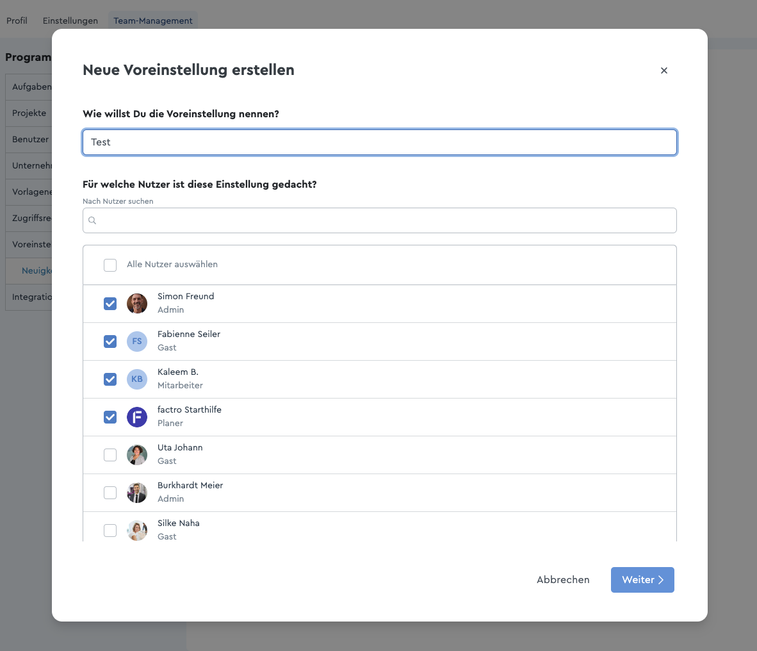This screenshot has height=651, width=757.
Task: Click the magnifier icon in user search
Action: point(92,220)
